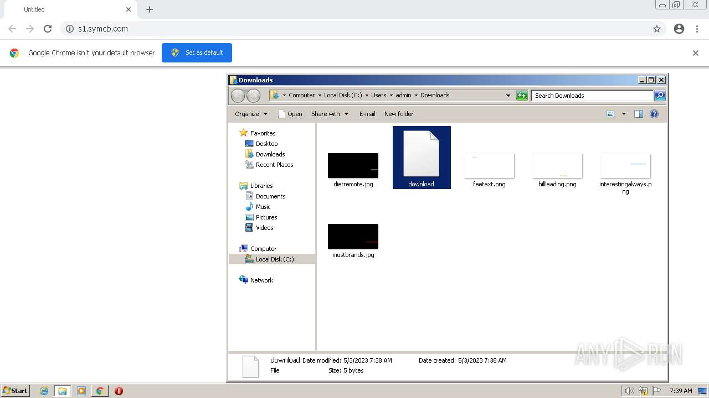
Task: Click Users in the address breadcrumb
Action: tap(379, 95)
